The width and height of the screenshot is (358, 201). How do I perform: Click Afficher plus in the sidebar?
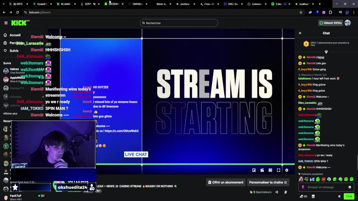coord(10,114)
